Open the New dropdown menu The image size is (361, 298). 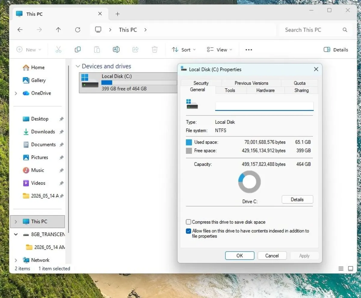(29, 50)
